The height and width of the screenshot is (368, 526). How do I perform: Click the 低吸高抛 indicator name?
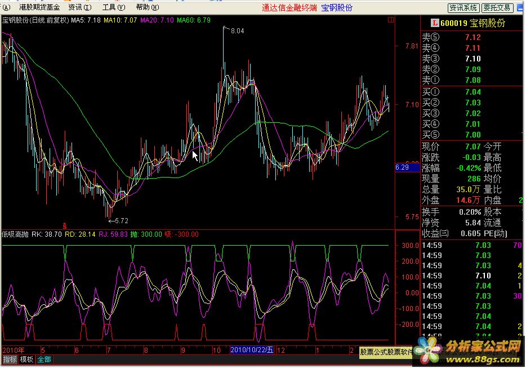(15, 234)
